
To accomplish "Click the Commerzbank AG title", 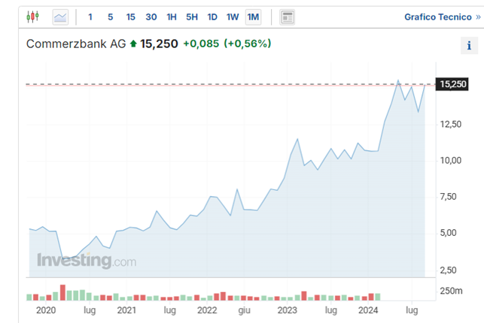I will 76,44.
